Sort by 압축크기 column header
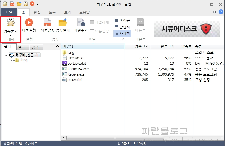Viewport: 225px width, 146px height. click(137, 46)
